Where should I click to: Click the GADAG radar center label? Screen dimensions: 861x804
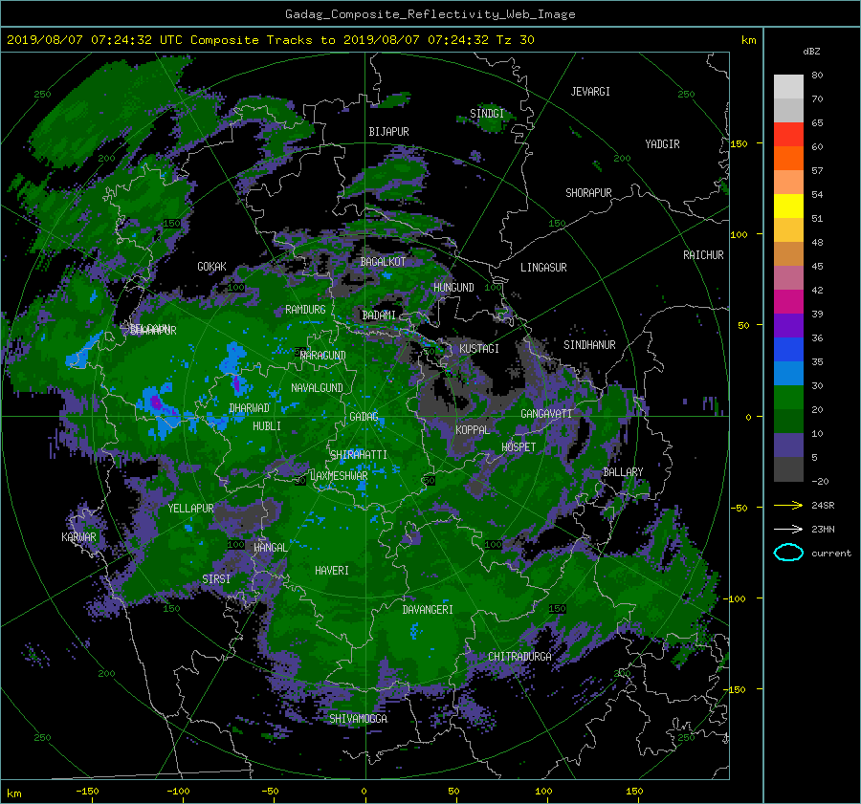(x=364, y=417)
